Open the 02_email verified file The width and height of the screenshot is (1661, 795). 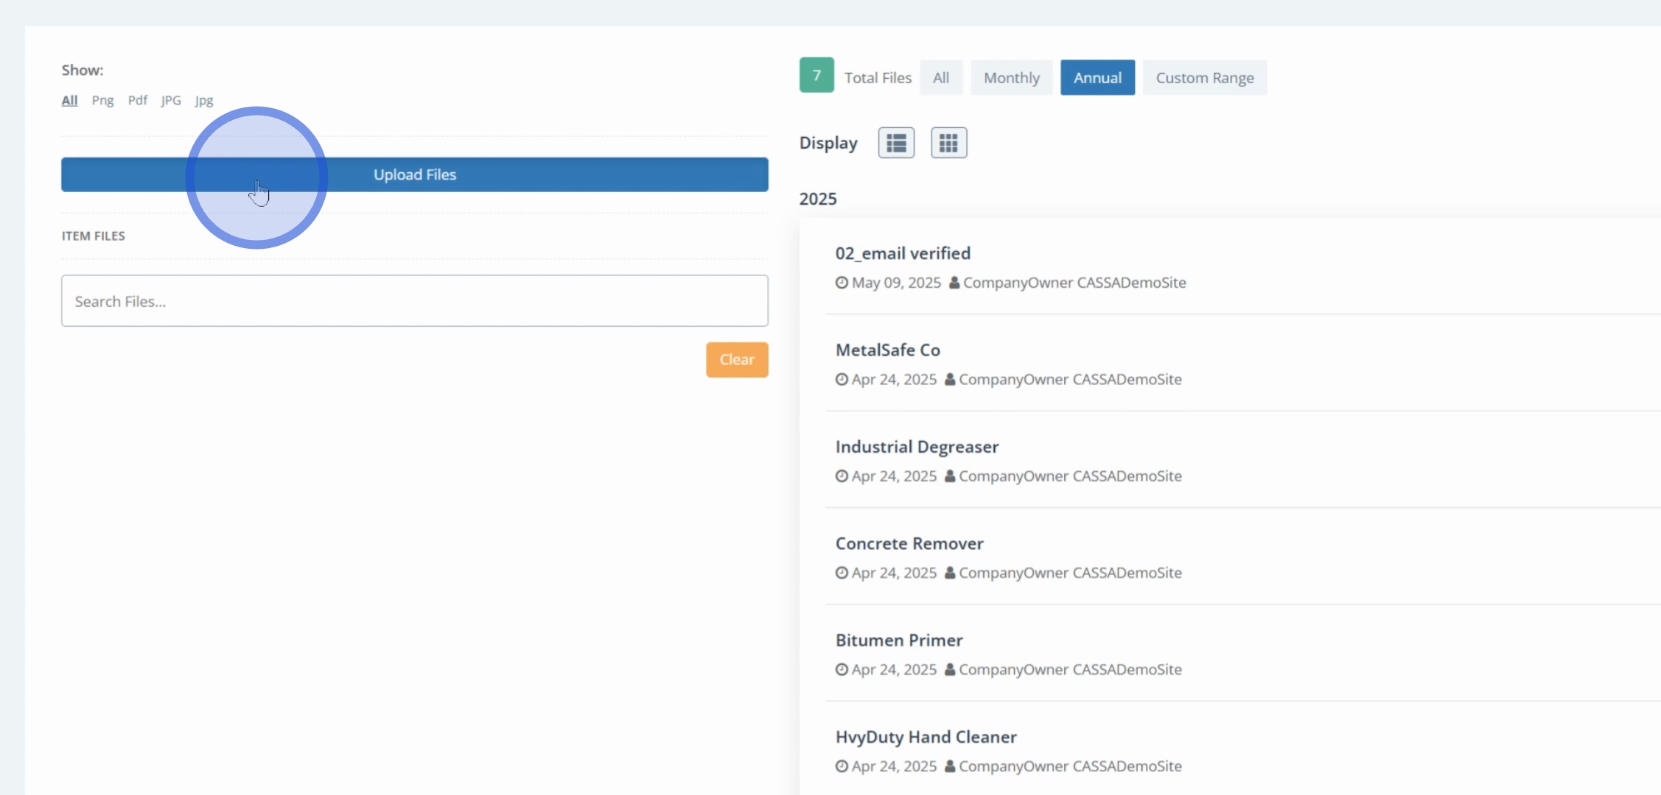pyautogui.click(x=903, y=254)
